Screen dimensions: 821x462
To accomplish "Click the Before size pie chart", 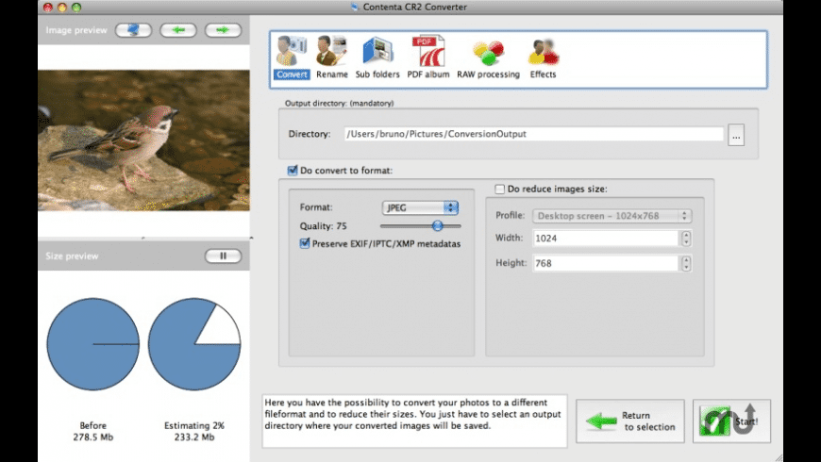I will pyautogui.click(x=93, y=344).
